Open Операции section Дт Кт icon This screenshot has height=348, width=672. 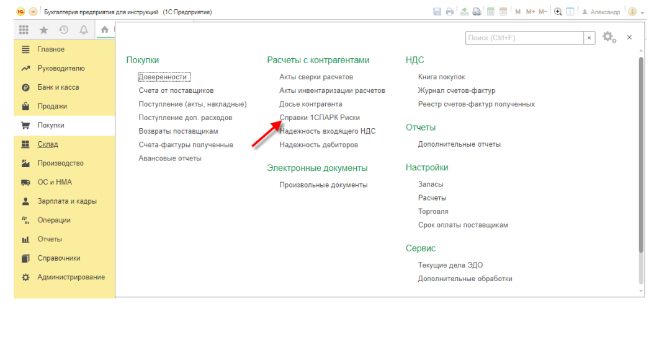(25, 220)
